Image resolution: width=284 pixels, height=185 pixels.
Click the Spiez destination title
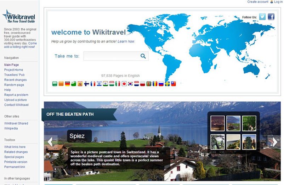[77, 136]
